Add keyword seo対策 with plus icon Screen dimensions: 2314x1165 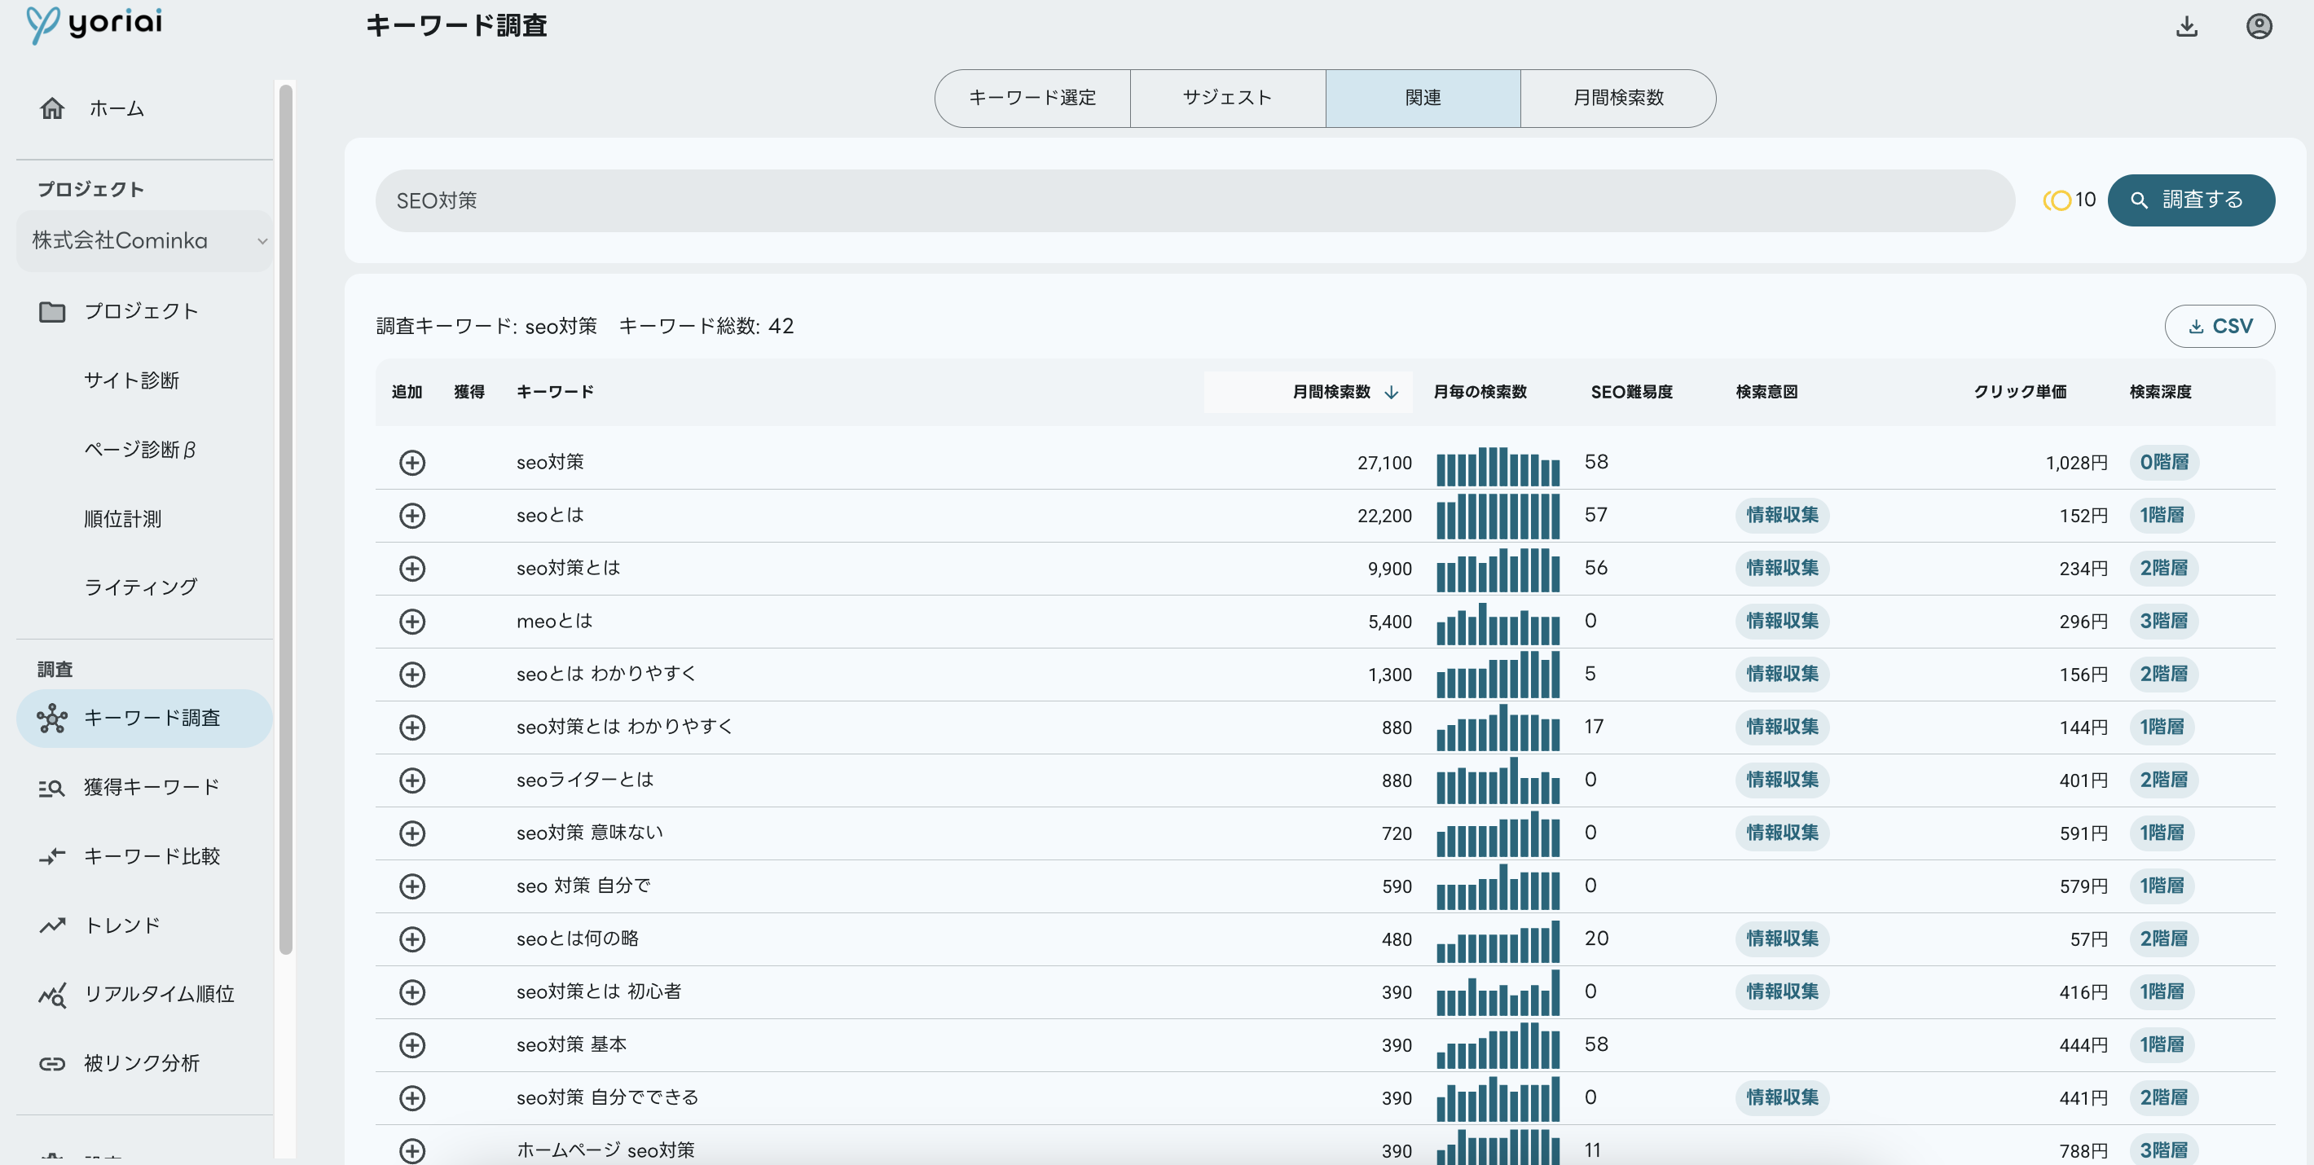411,463
